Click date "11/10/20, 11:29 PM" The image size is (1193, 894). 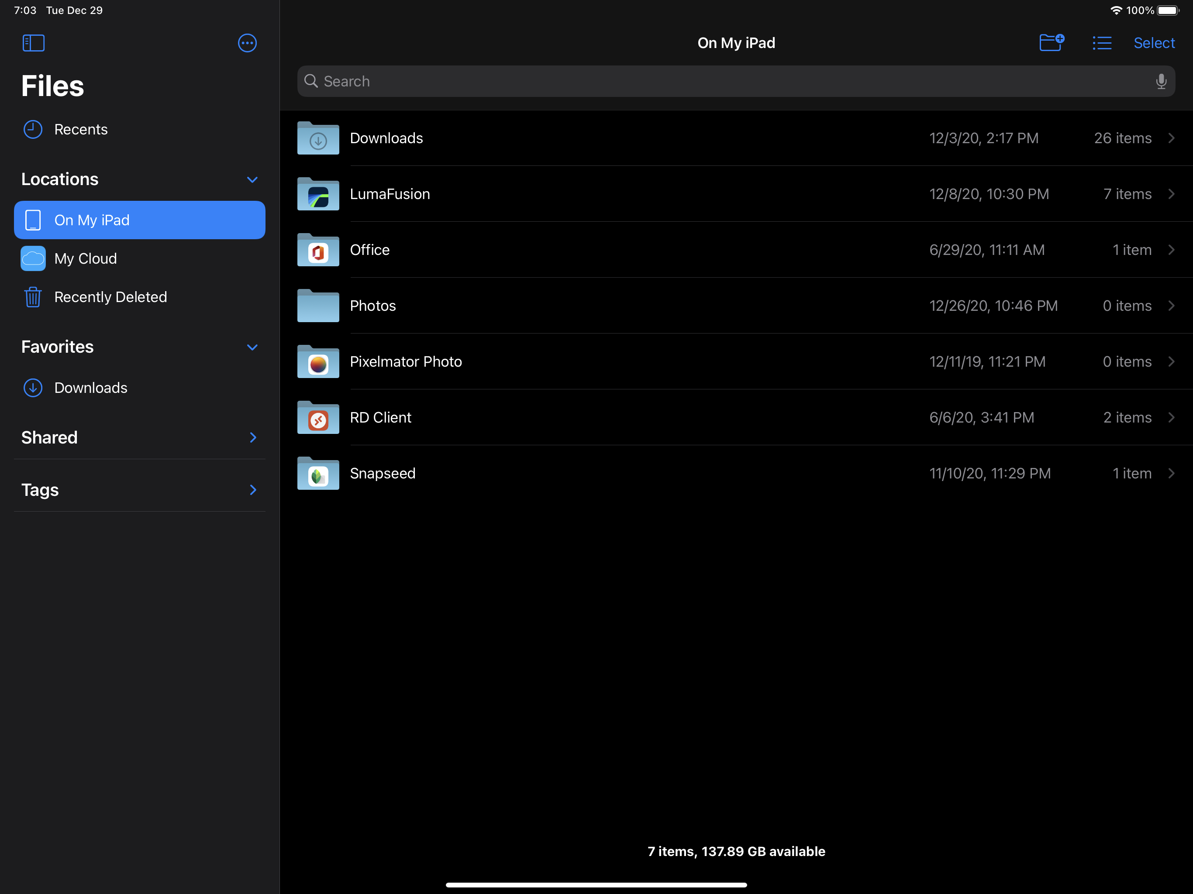990,474
